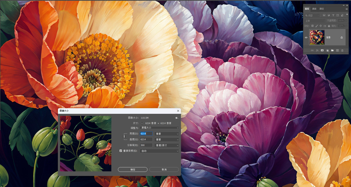Open the layer filter 类型 dropdown
This screenshot has height=187, width=351.
(312, 15)
